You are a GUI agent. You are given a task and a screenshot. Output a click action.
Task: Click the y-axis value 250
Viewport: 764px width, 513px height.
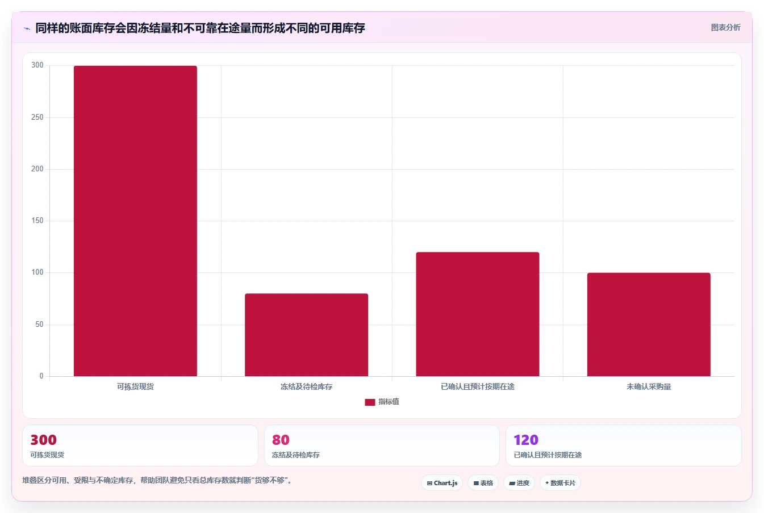point(37,117)
